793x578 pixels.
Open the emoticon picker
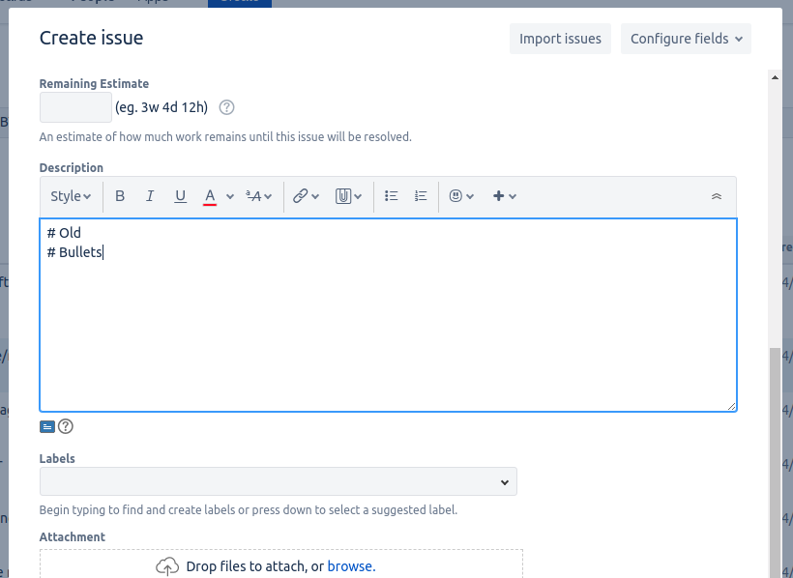click(461, 196)
